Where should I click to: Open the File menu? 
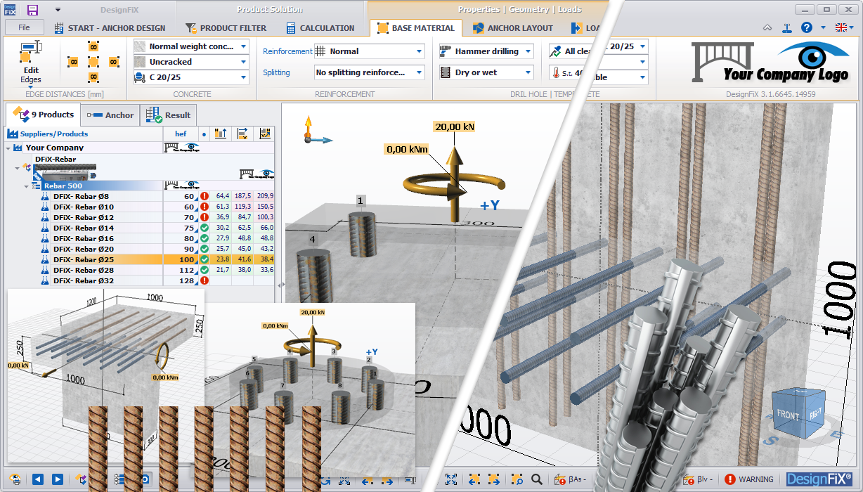coord(25,27)
